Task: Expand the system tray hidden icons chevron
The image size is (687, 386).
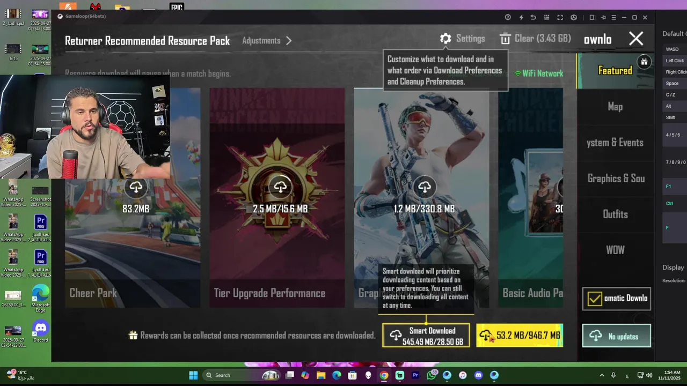Action: pos(602,375)
